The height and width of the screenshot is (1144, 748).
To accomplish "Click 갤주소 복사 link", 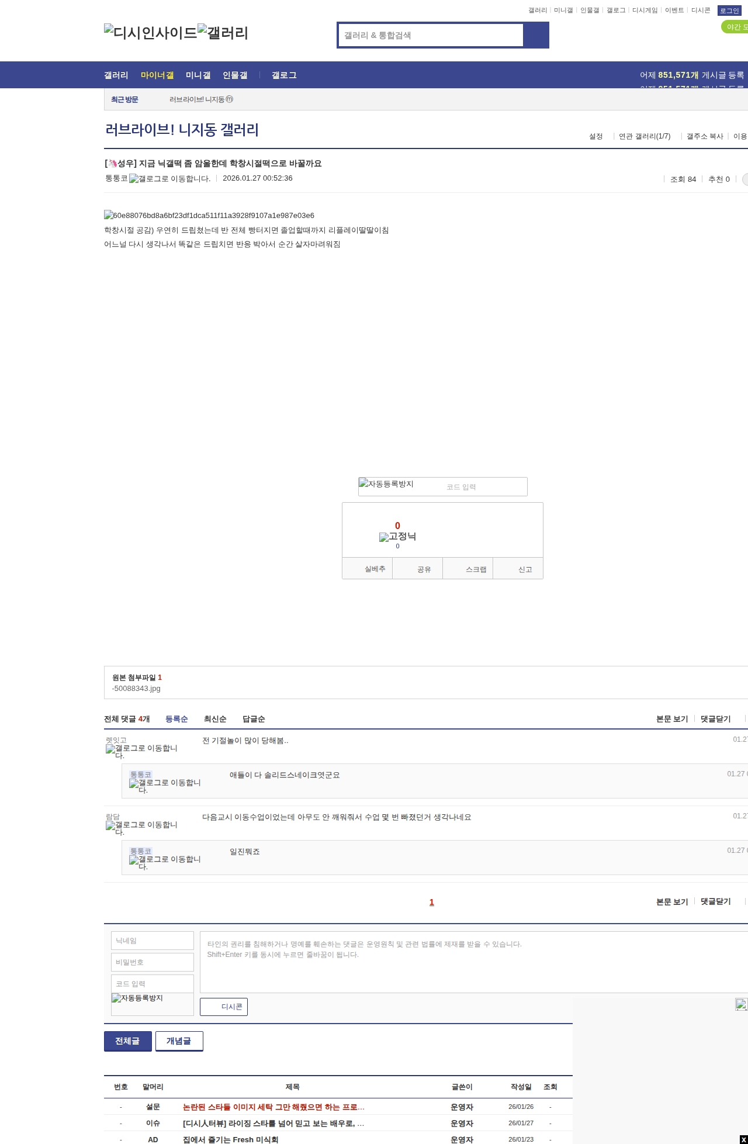I will point(705,136).
